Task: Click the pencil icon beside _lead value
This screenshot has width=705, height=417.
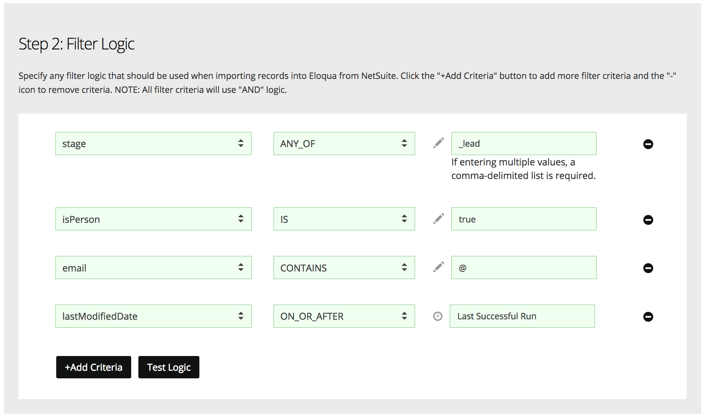Action: click(x=438, y=143)
